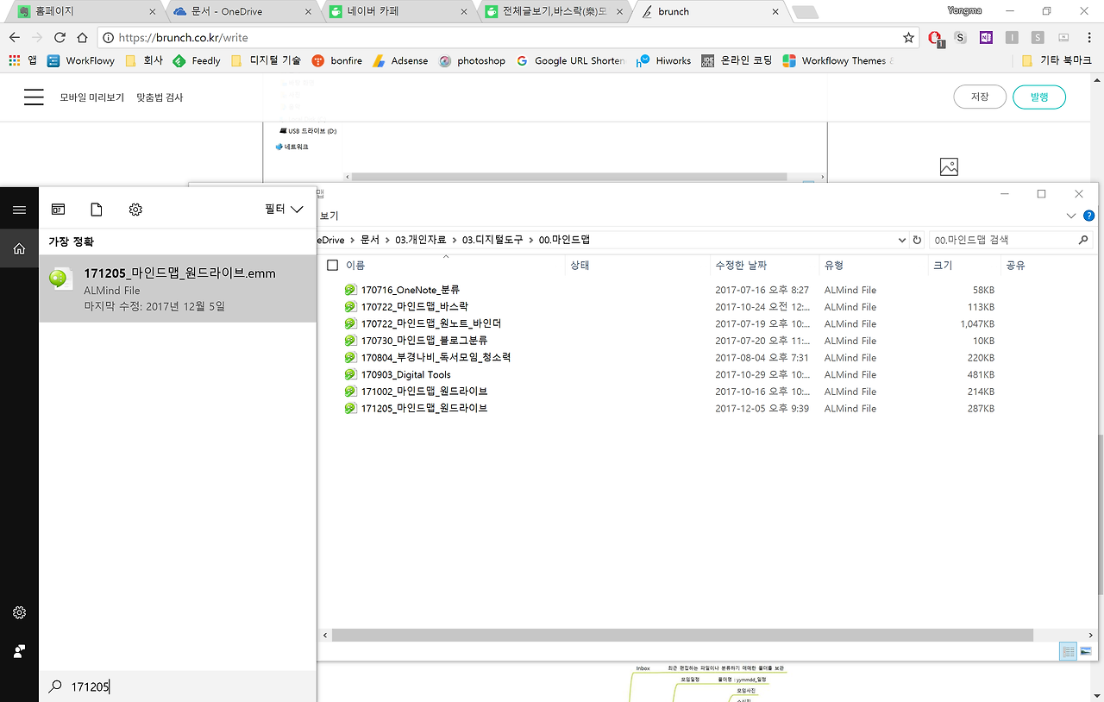Viewport: 1104px width, 702px height.
Task: Open the Apps shortcut in bookmarks bar
Action: pos(22,61)
